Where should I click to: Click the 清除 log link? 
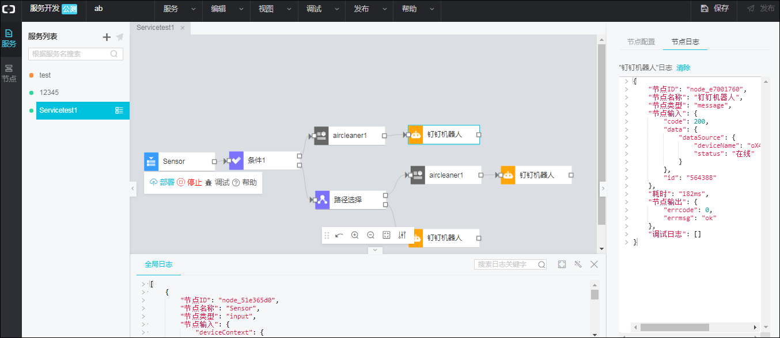(683, 68)
